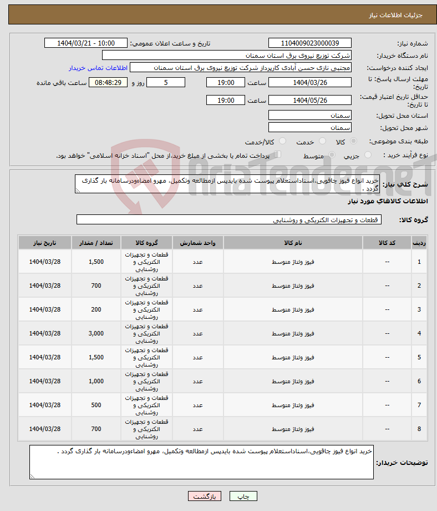Click the گروه کالا field
Viewport: 437px width, 511px height.
point(228,219)
